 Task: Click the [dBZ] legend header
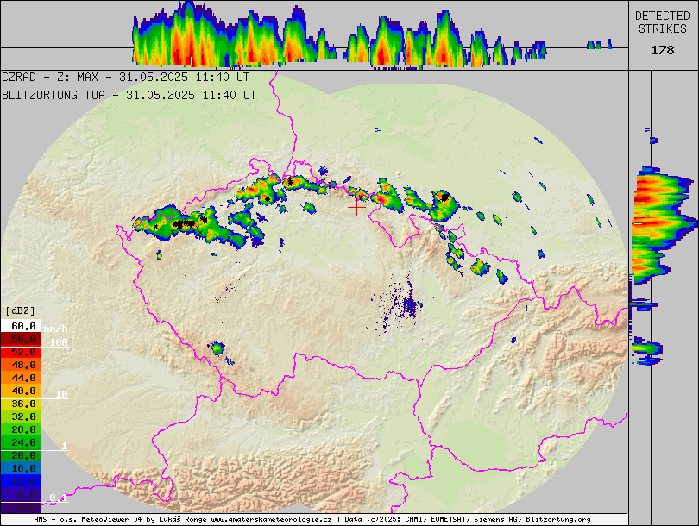[21, 310]
